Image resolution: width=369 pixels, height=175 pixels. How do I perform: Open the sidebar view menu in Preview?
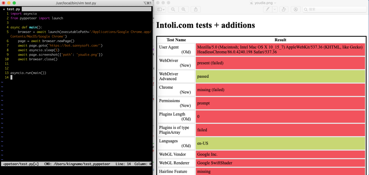point(162,10)
